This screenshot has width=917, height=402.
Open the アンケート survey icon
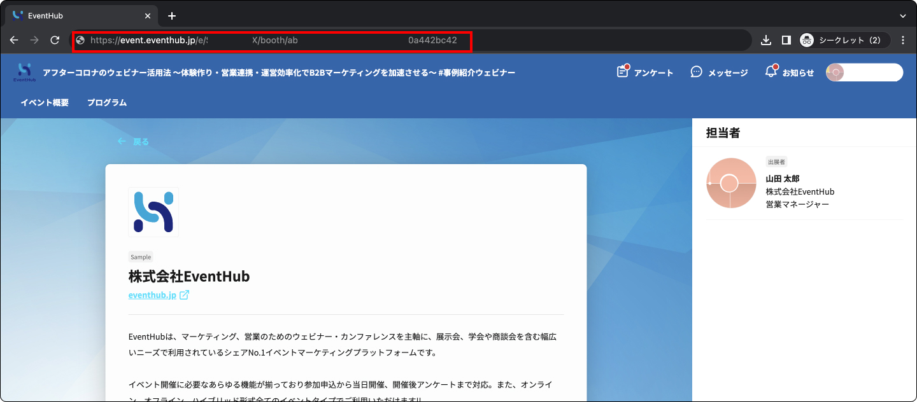coord(623,71)
